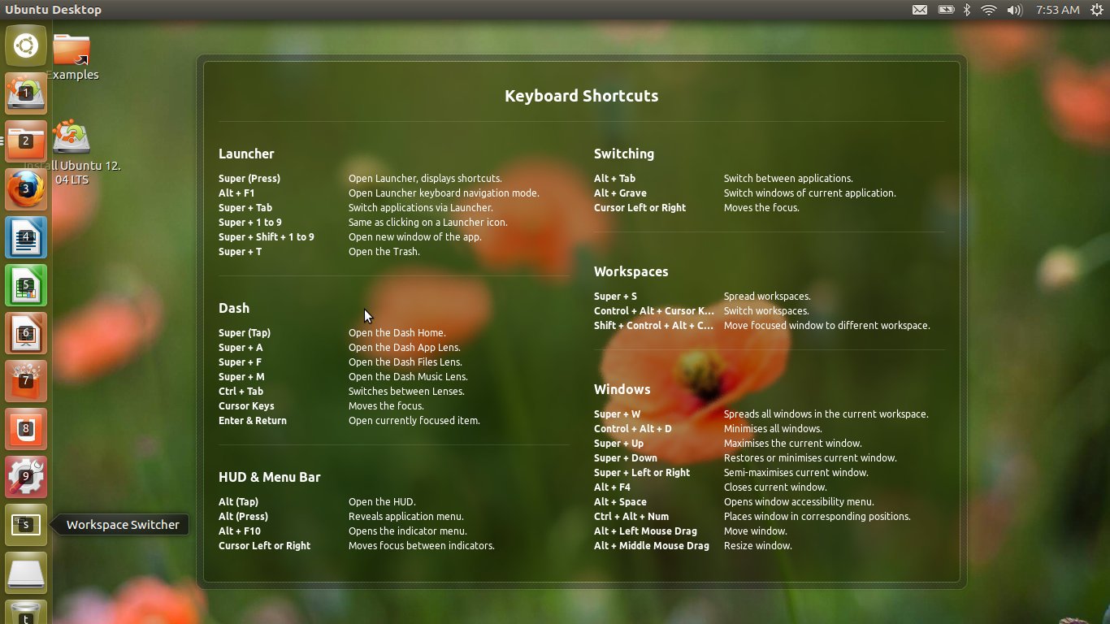Image resolution: width=1110 pixels, height=624 pixels.
Task: Open the Home Folder launcher icon numbered 2
Action: point(26,141)
